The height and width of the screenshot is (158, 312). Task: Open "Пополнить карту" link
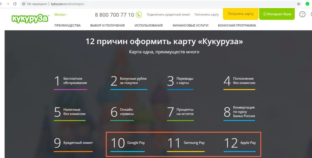(207, 15)
